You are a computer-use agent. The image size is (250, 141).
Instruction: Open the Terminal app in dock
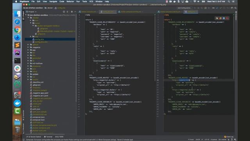pyautogui.click(x=17, y=61)
